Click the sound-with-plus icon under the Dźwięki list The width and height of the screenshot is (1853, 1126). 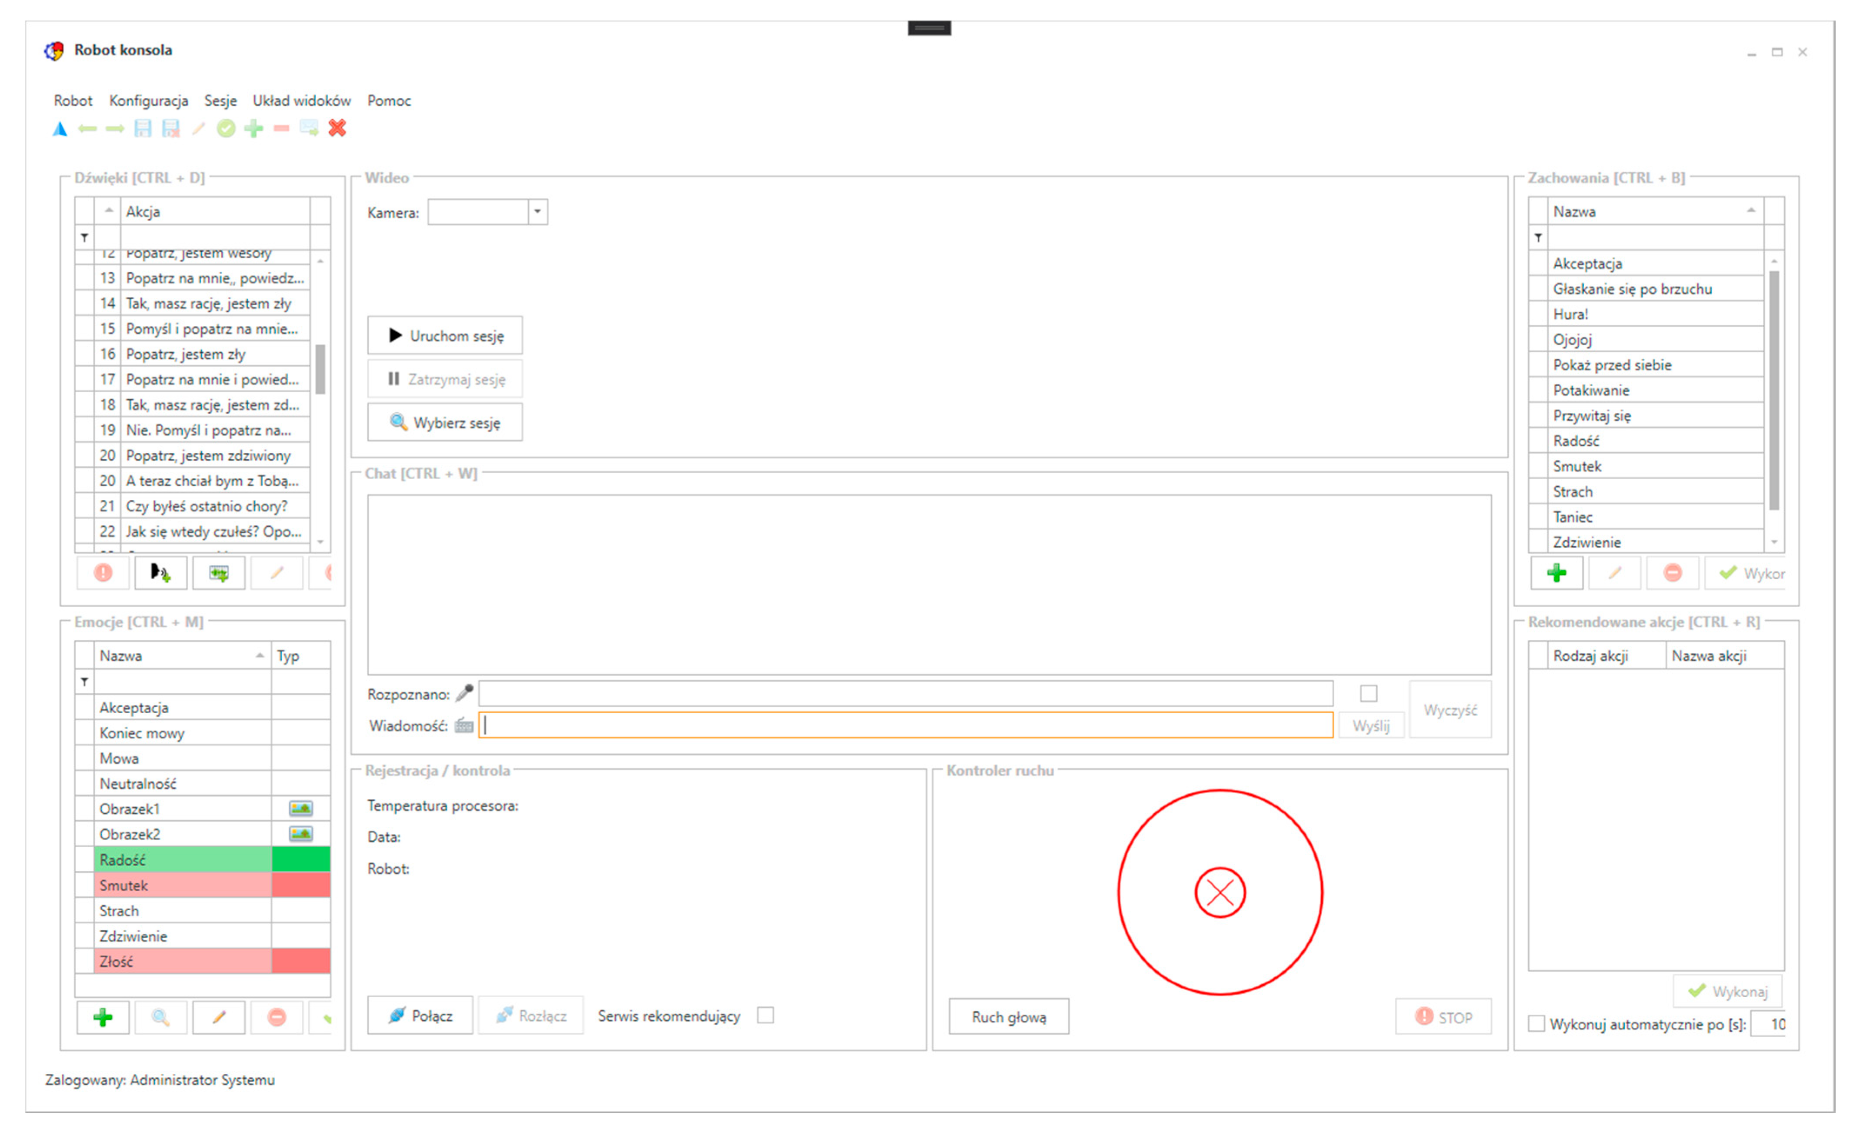click(x=160, y=573)
